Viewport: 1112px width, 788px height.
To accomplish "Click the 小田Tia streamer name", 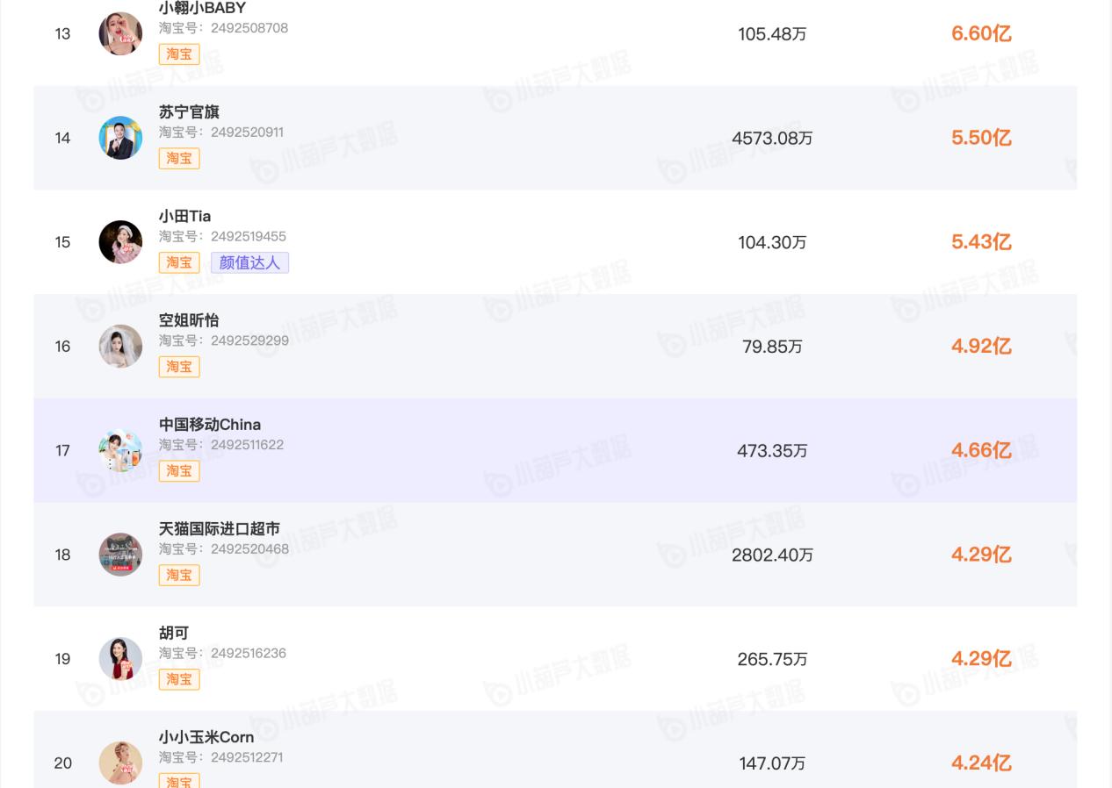I will pyautogui.click(x=184, y=216).
